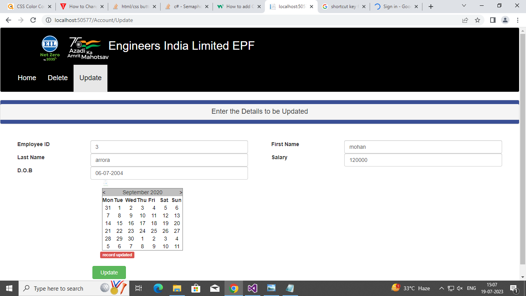The height and width of the screenshot is (296, 526).
Task: Click the Windows Start button
Action: (x=8, y=288)
